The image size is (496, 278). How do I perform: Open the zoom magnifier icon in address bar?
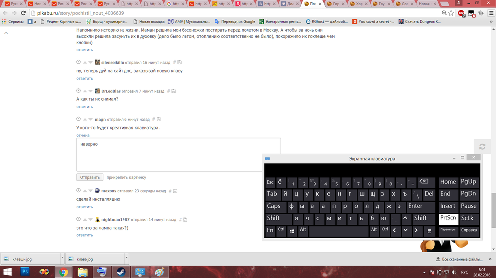coord(444,13)
